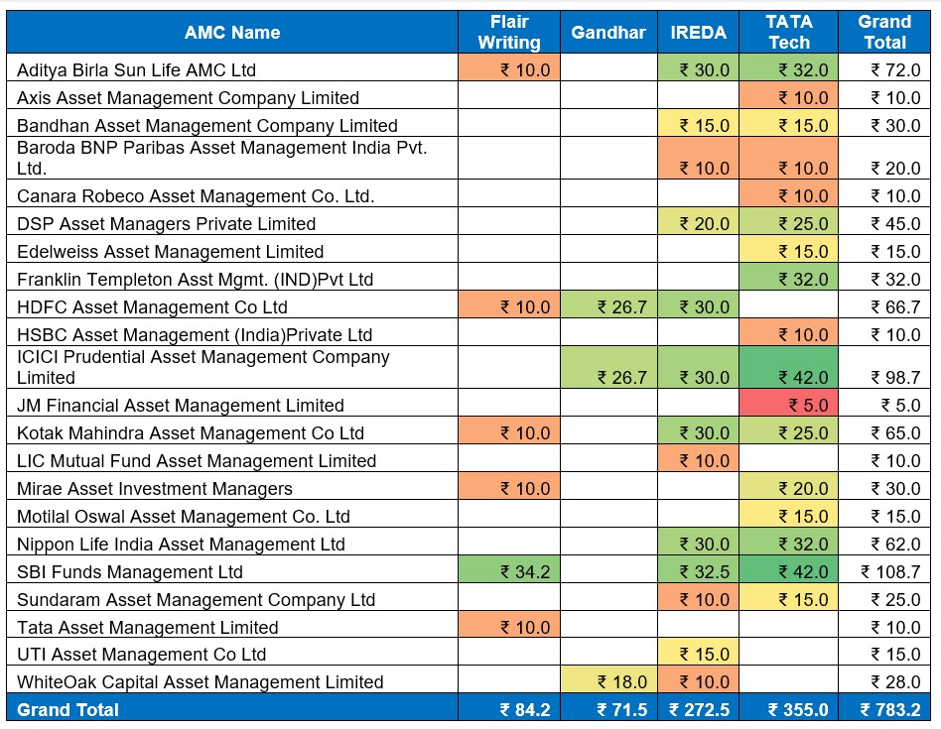
Task: Select Mirae Asset Investment Managers
Action: pyautogui.click(x=155, y=489)
